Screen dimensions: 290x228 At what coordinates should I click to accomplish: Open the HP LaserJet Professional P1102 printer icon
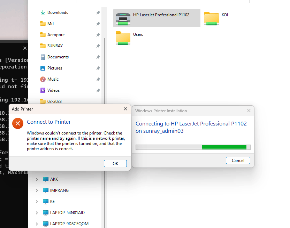(123, 19)
